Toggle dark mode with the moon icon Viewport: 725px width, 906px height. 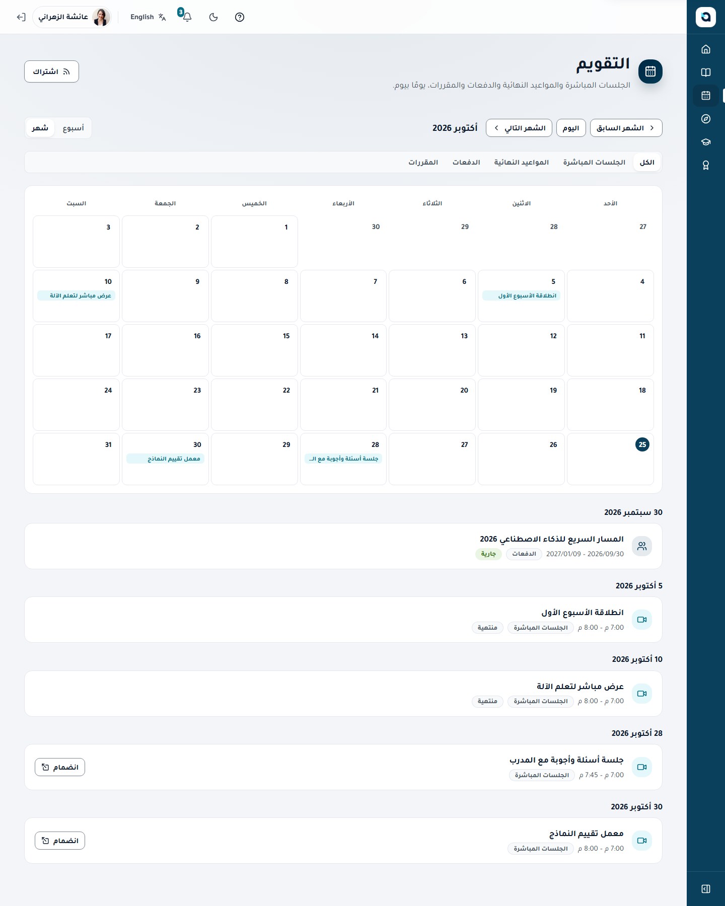point(213,17)
